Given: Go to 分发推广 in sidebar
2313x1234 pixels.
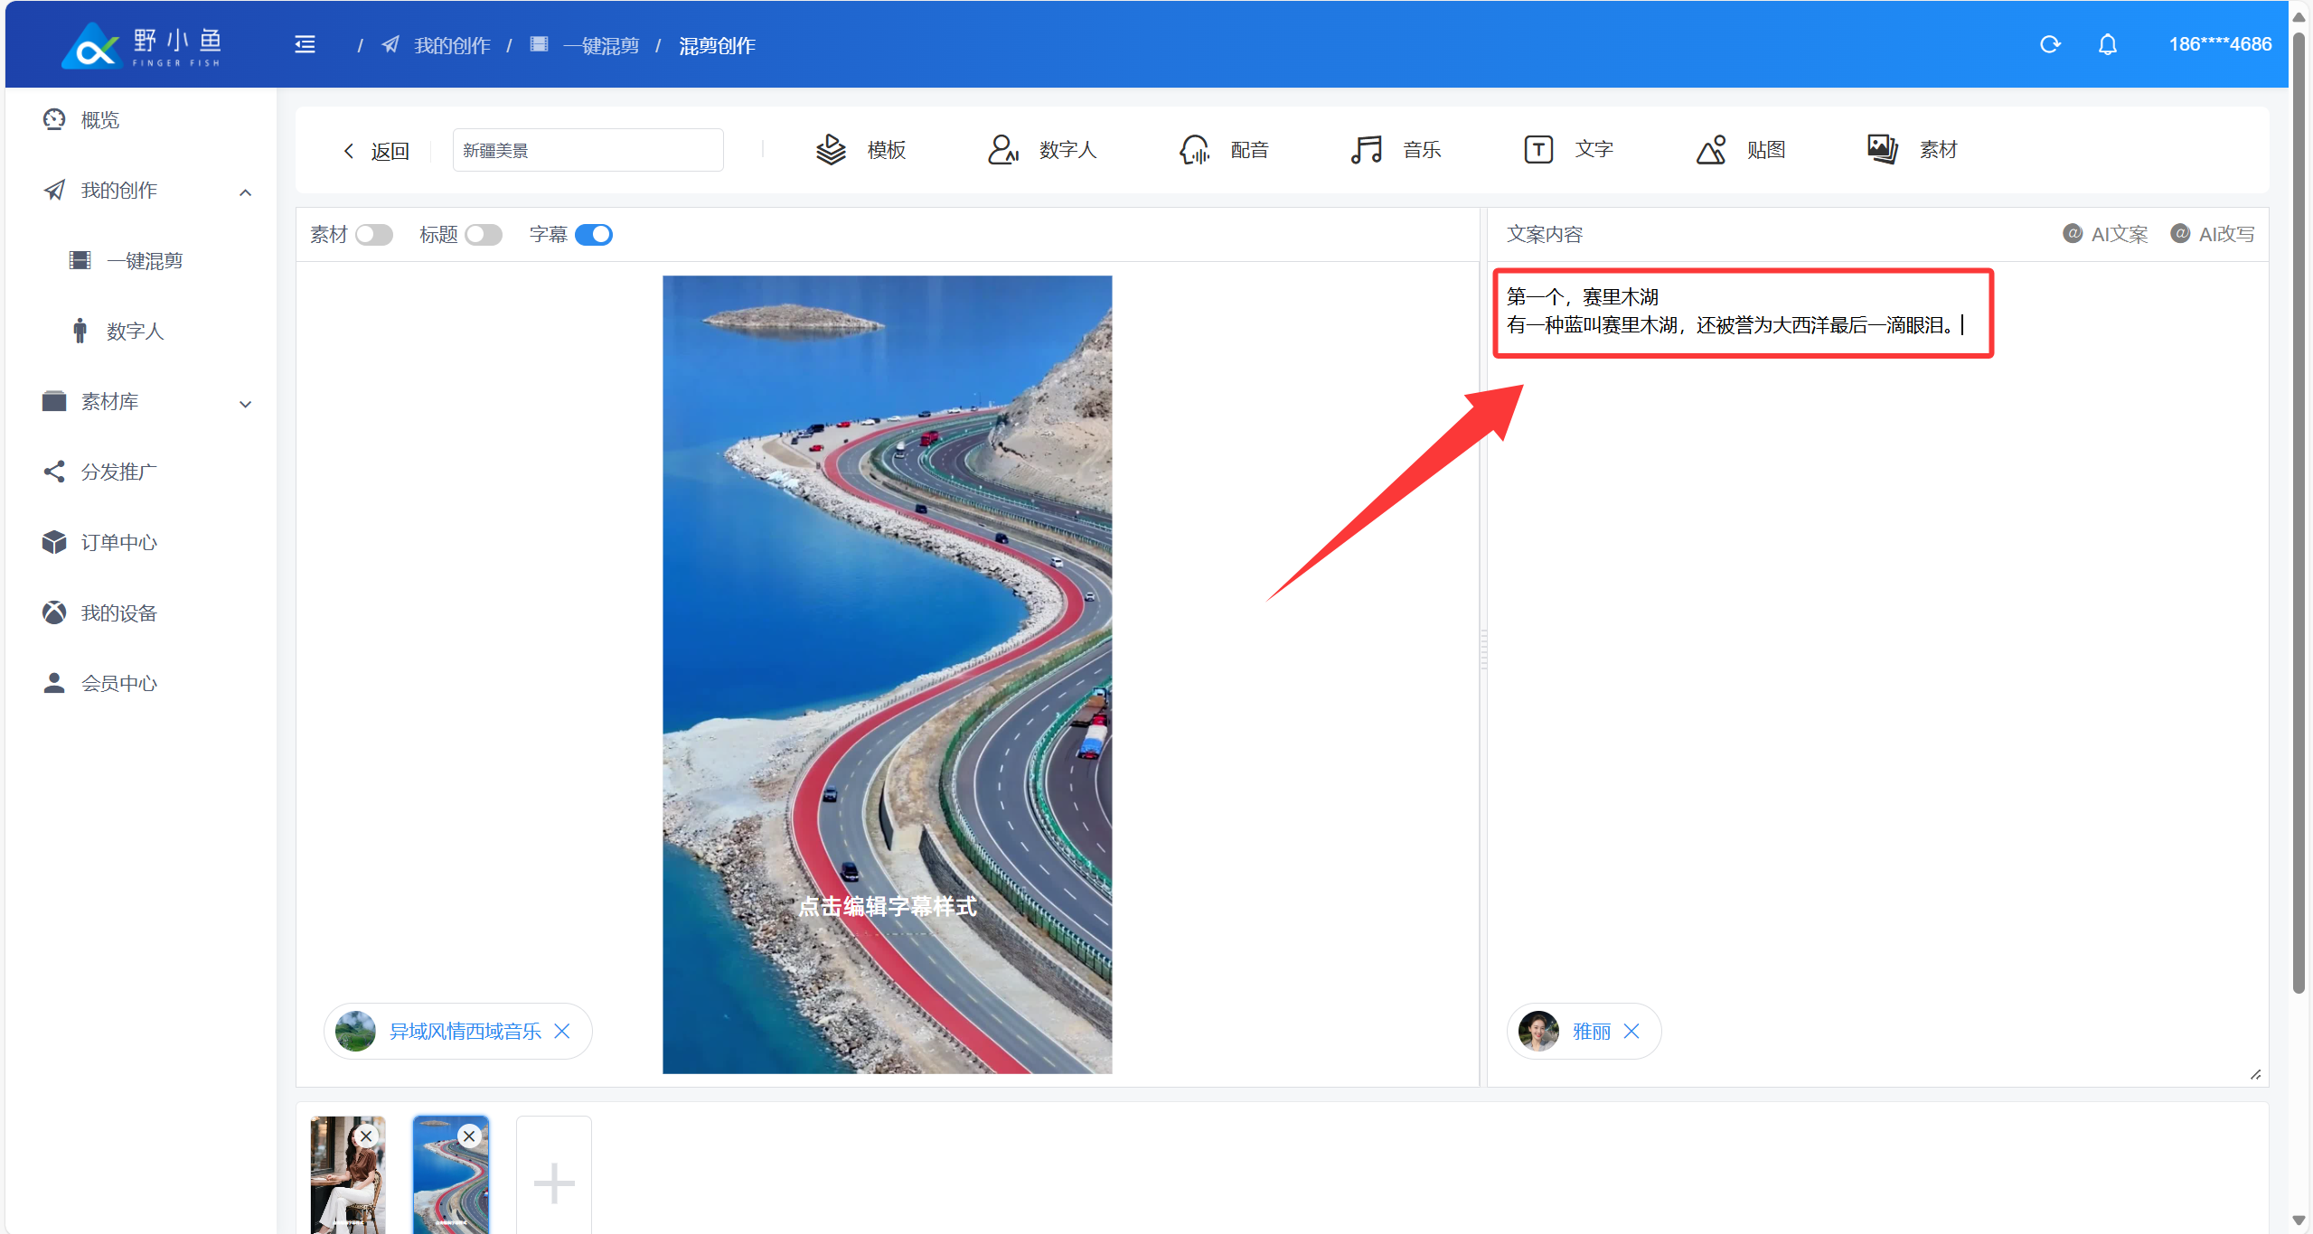Looking at the screenshot, I should coord(118,472).
